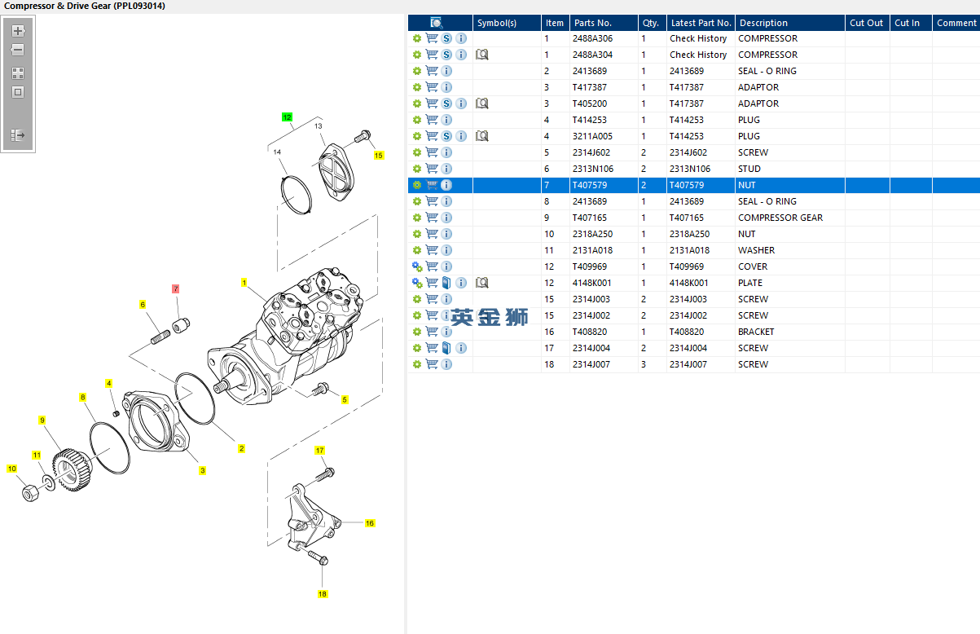This screenshot has width=980, height=634.
Task: Select callout 15 on the diagram
Action: tap(379, 155)
